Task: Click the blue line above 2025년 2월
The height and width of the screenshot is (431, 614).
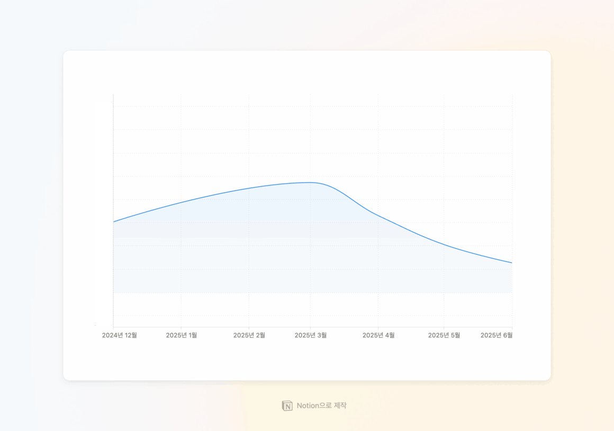Action: pos(249,188)
